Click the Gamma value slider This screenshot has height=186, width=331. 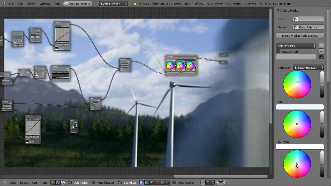[x=322, y=124]
